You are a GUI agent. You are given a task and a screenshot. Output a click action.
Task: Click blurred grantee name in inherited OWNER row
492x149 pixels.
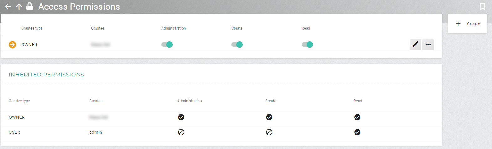coord(98,117)
